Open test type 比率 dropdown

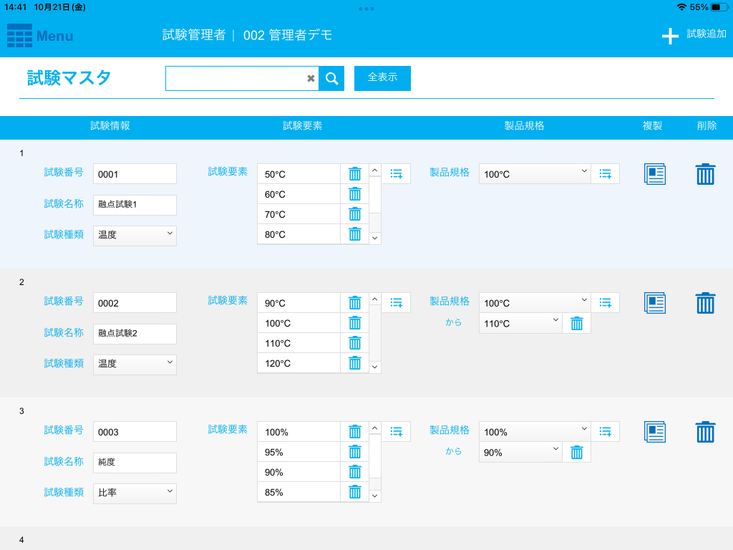(x=135, y=493)
